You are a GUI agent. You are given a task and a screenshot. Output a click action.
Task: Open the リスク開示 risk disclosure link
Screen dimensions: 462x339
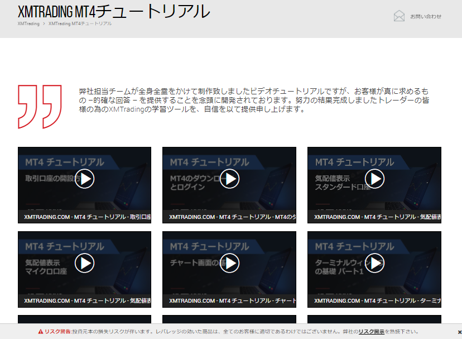coord(371,332)
